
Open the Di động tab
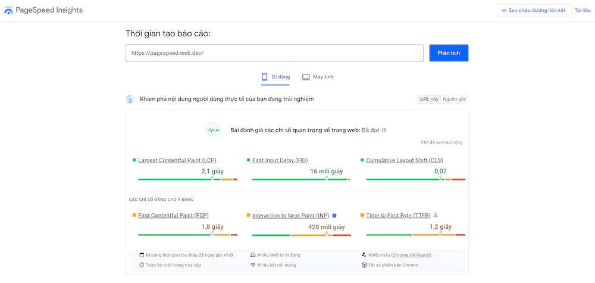pyautogui.click(x=275, y=77)
